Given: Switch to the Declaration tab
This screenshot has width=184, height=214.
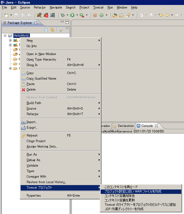Looking at the screenshot, I should (123, 126).
